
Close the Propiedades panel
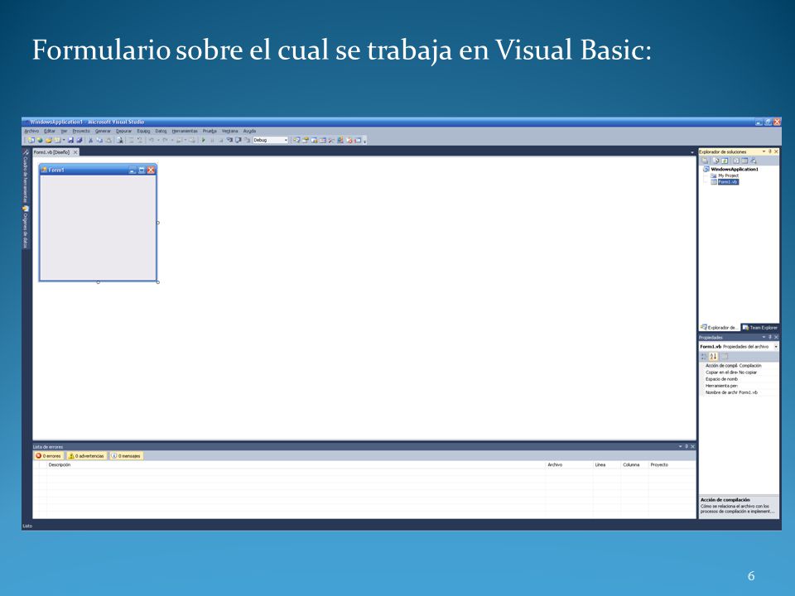point(776,337)
